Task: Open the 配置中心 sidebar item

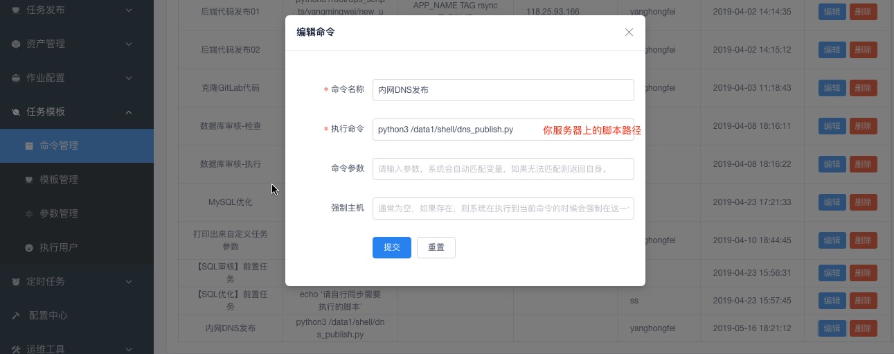Action: tap(76, 315)
